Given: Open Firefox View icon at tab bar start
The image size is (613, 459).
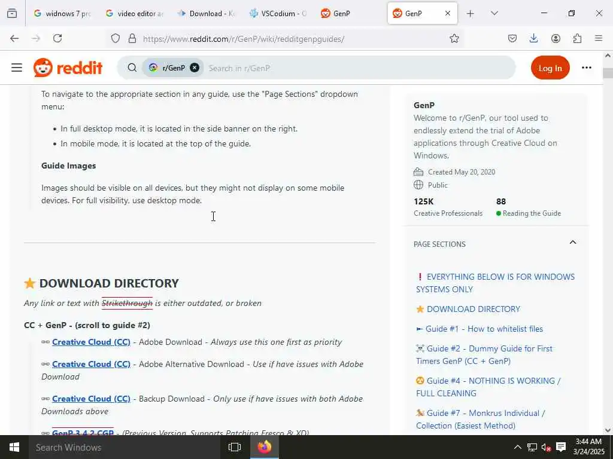Looking at the screenshot, I should pyautogui.click(x=12, y=13).
